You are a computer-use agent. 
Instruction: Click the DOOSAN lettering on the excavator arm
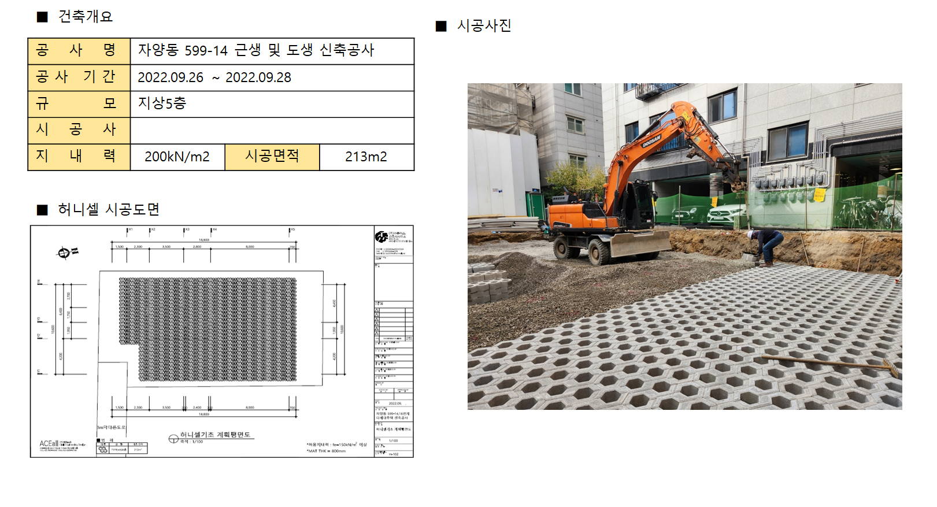click(x=652, y=140)
